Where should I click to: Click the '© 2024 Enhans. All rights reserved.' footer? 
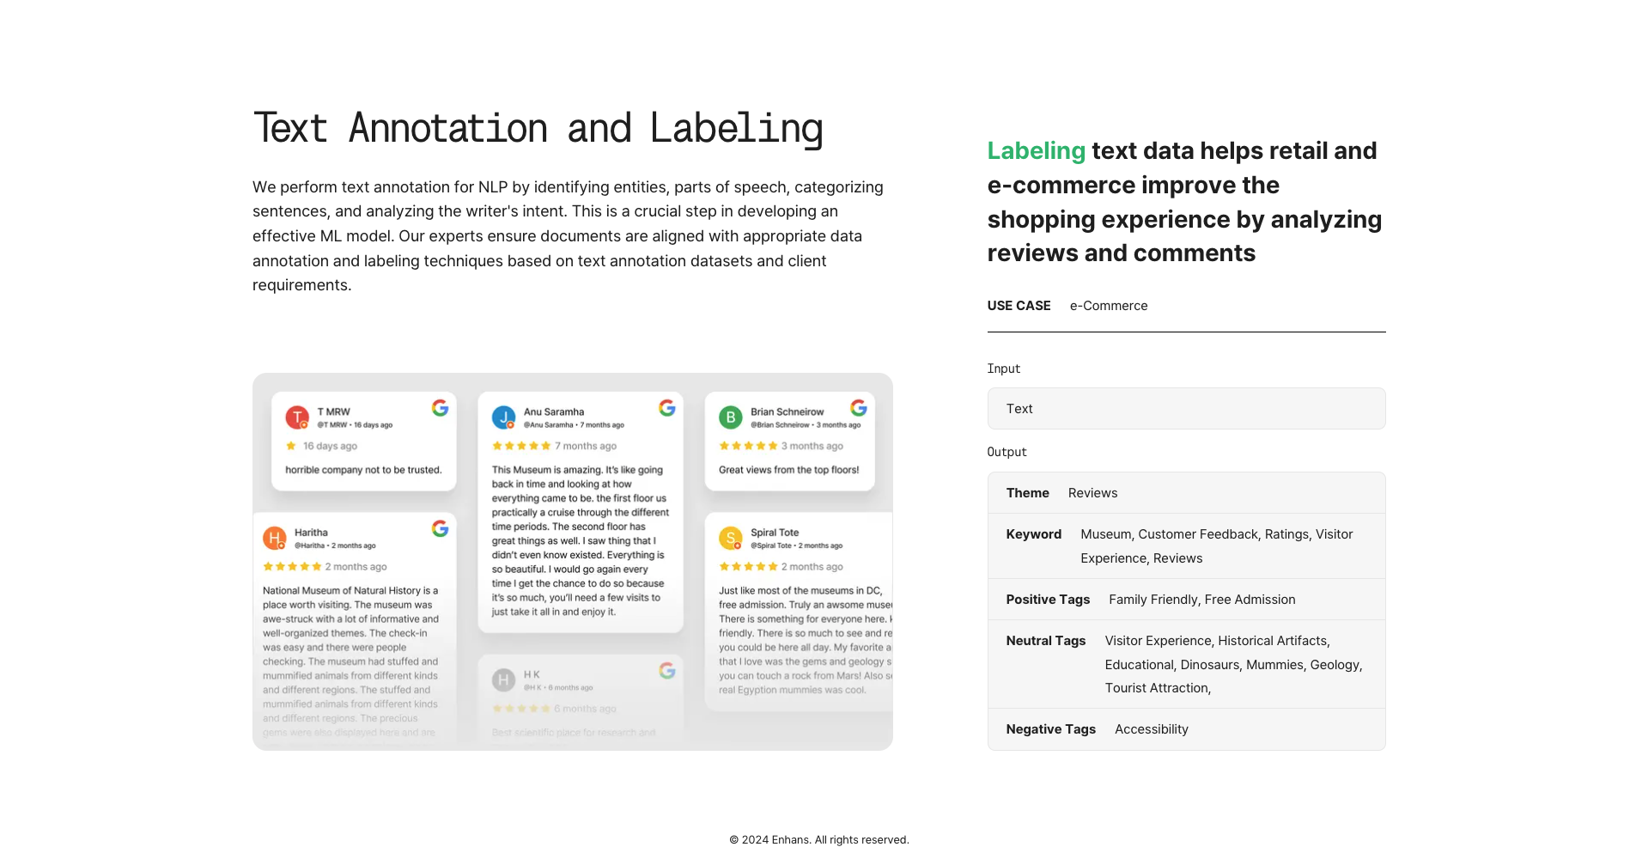pos(819,840)
